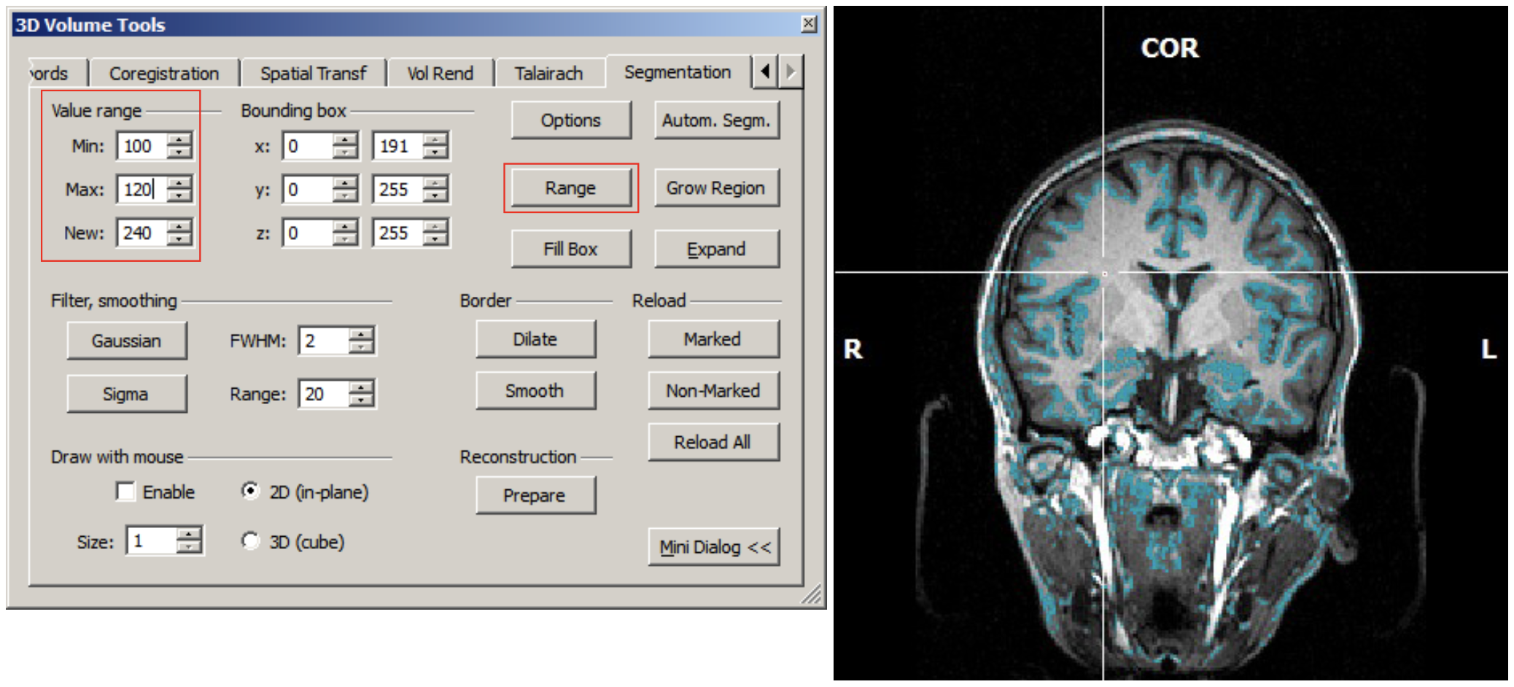
Task: Select the 2D (in-plane) radio option
Action: click(x=250, y=492)
